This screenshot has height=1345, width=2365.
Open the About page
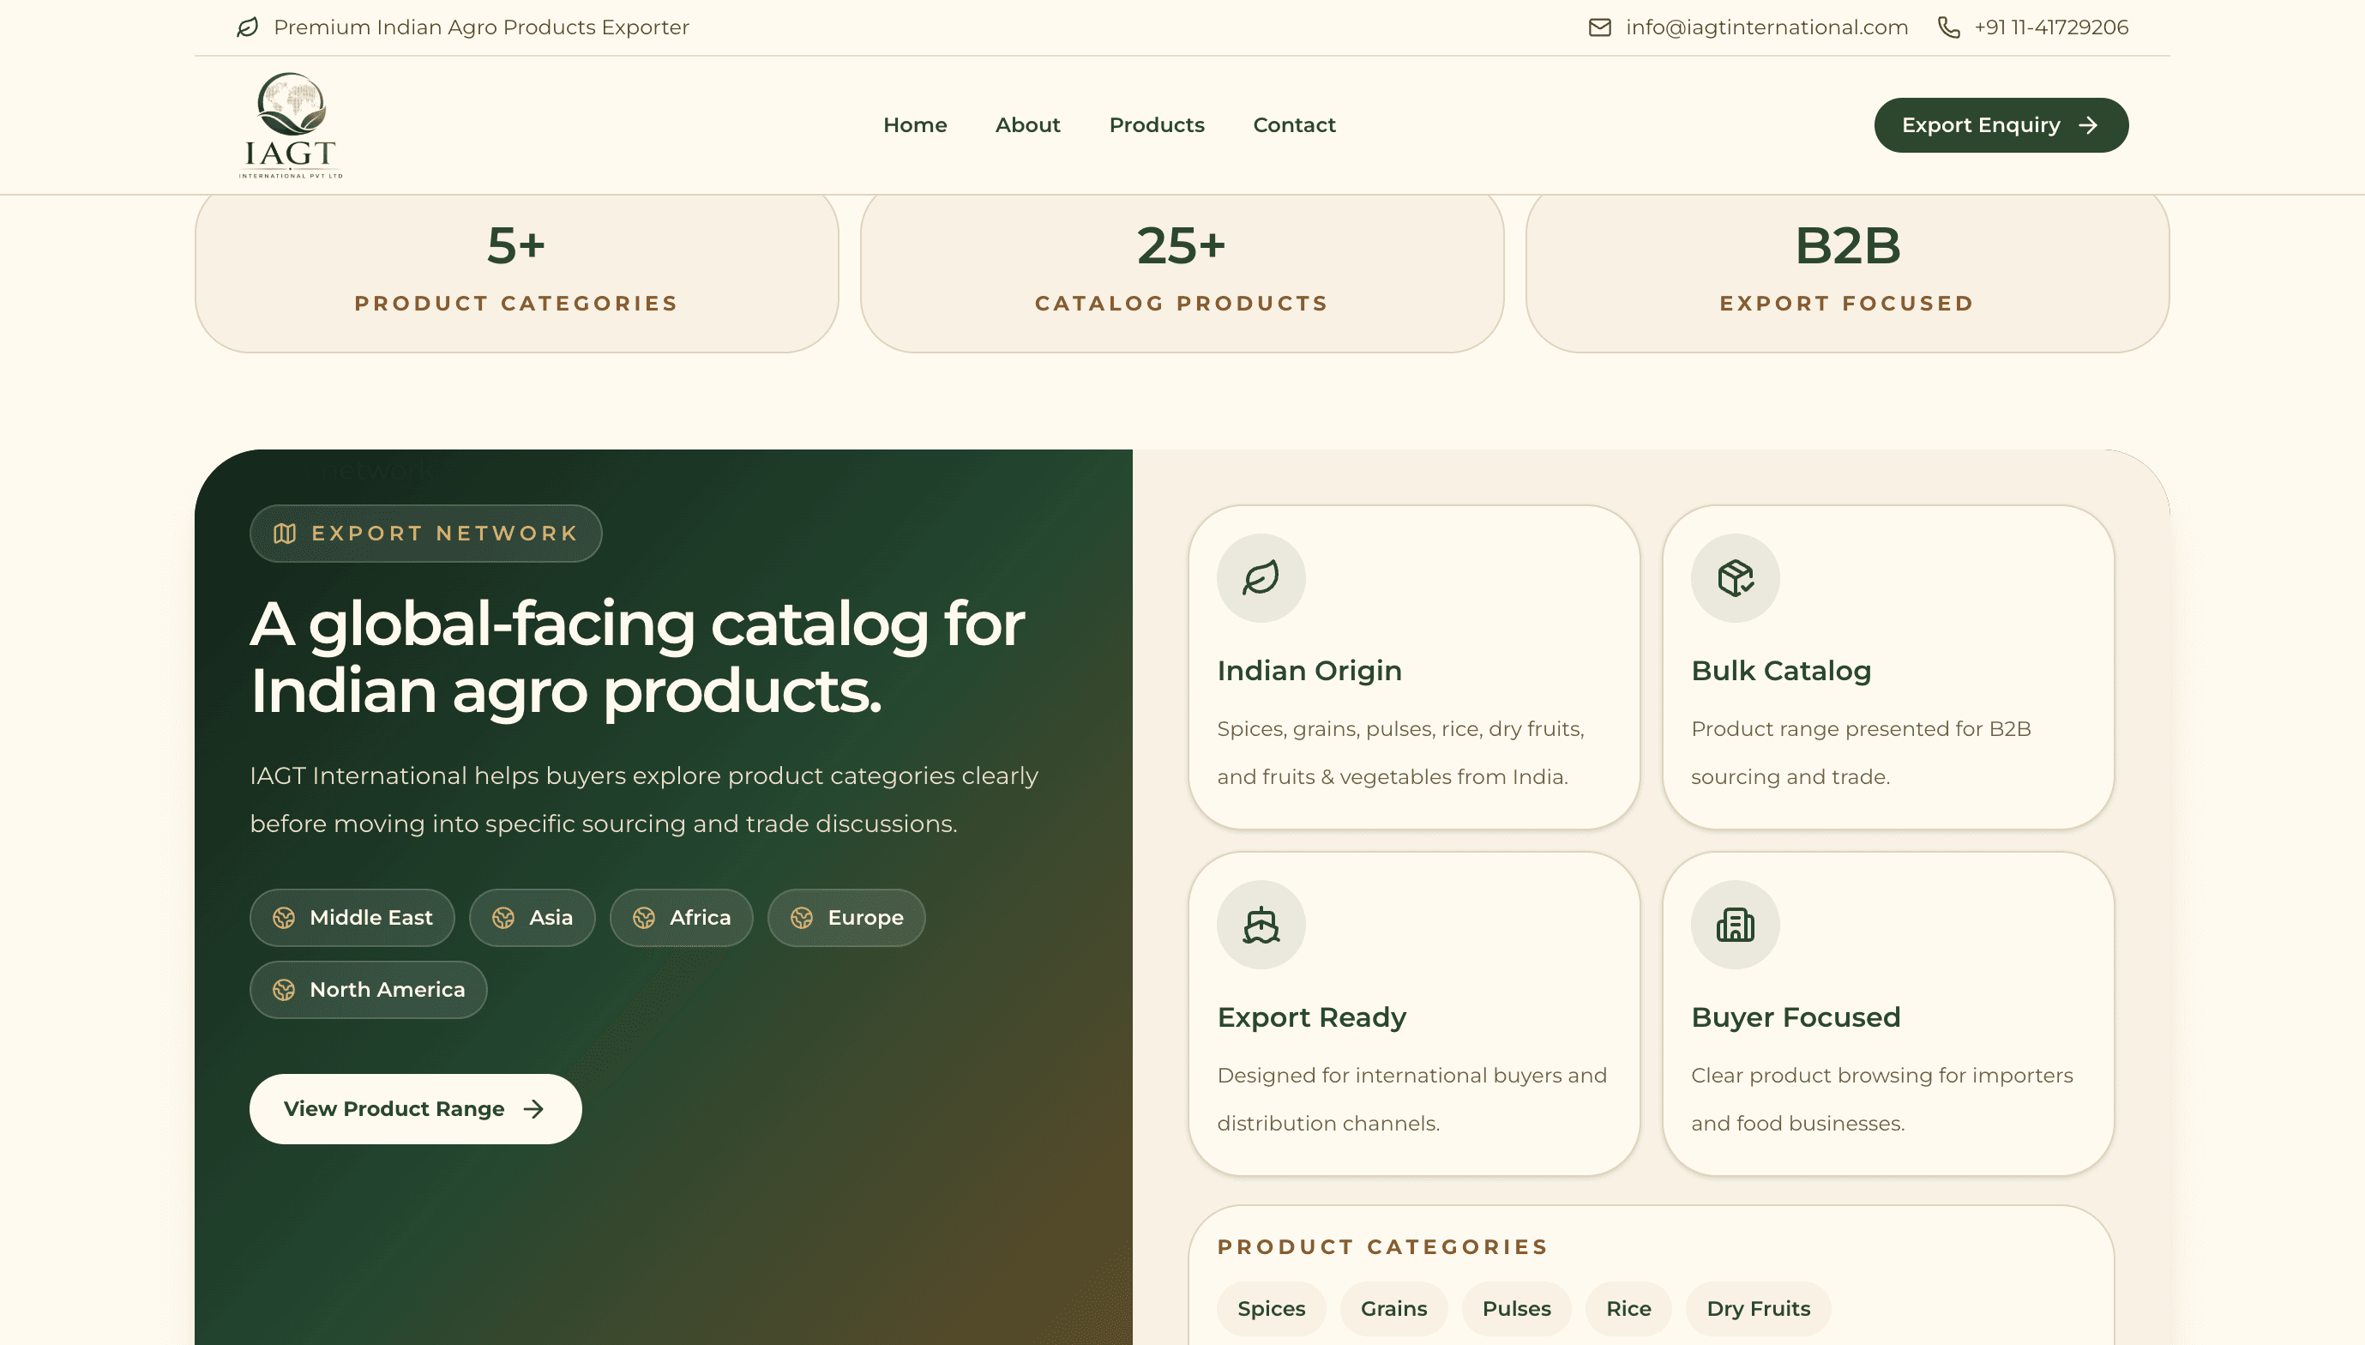coord(1028,124)
